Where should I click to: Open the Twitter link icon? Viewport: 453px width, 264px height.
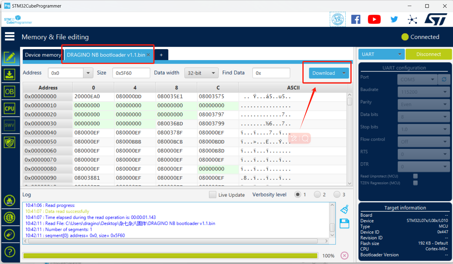point(394,20)
